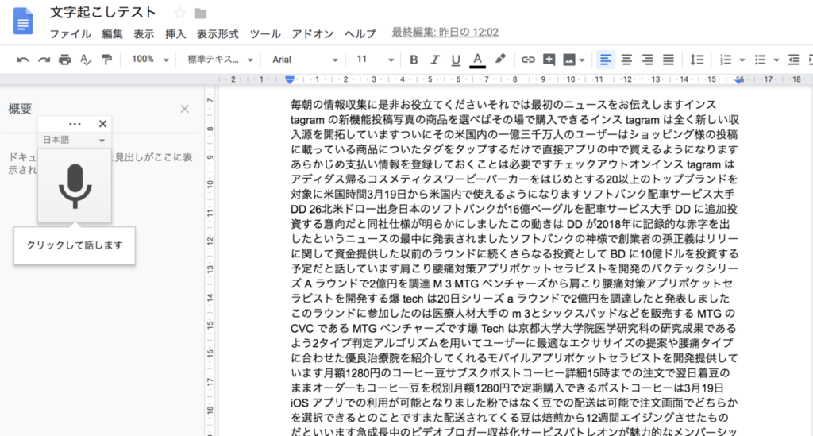Set left text alignment
The height and width of the screenshot is (436, 813).
pos(605,60)
